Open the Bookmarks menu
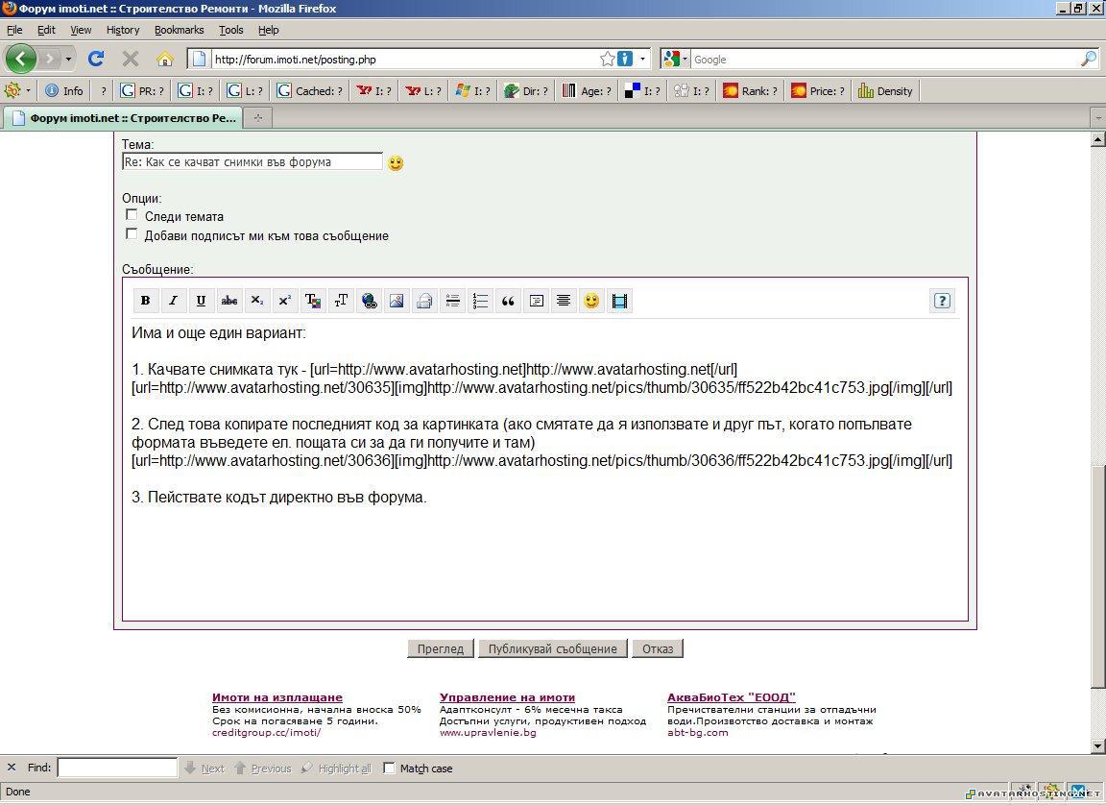 [179, 30]
